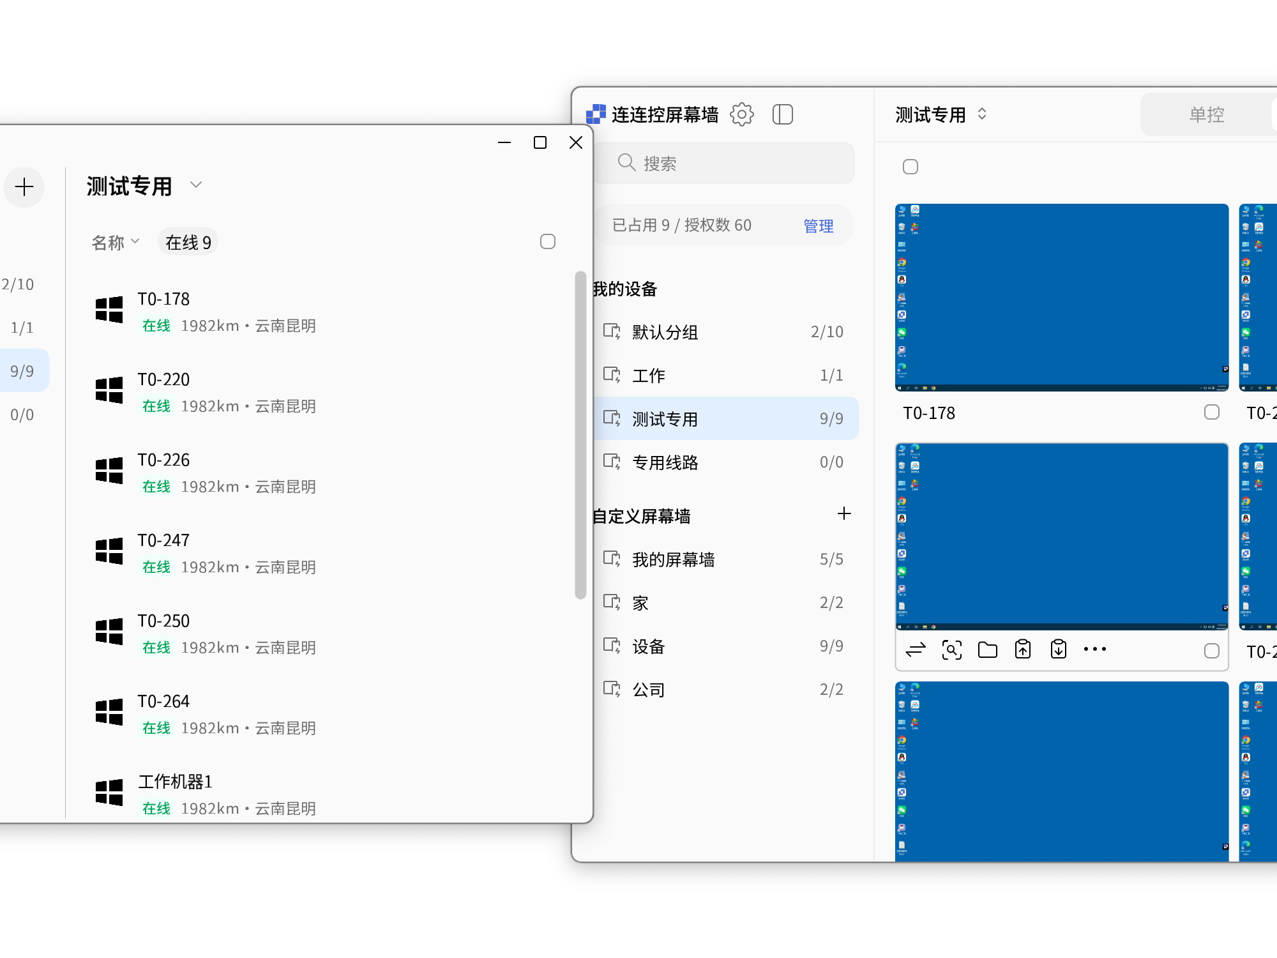This screenshot has width=1277, height=958.
Task: Switch to the 我的屏幕墙 custom wall
Action: click(x=674, y=559)
